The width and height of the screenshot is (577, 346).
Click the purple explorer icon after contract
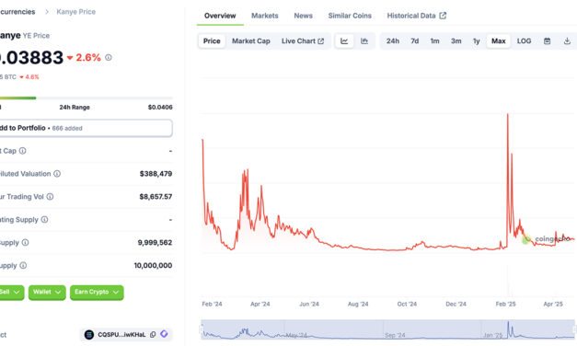click(x=164, y=334)
